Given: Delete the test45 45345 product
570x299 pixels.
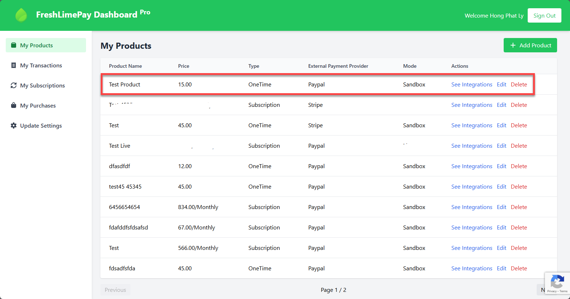Looking at the screenshot, I should pos(519,186).
